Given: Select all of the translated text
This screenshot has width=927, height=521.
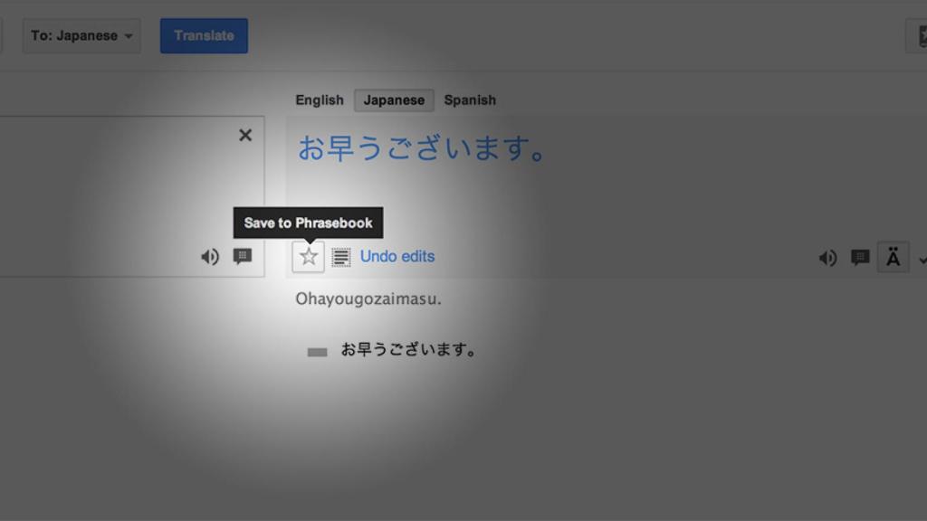Looking at the screenshot, I should click(340, 256).
